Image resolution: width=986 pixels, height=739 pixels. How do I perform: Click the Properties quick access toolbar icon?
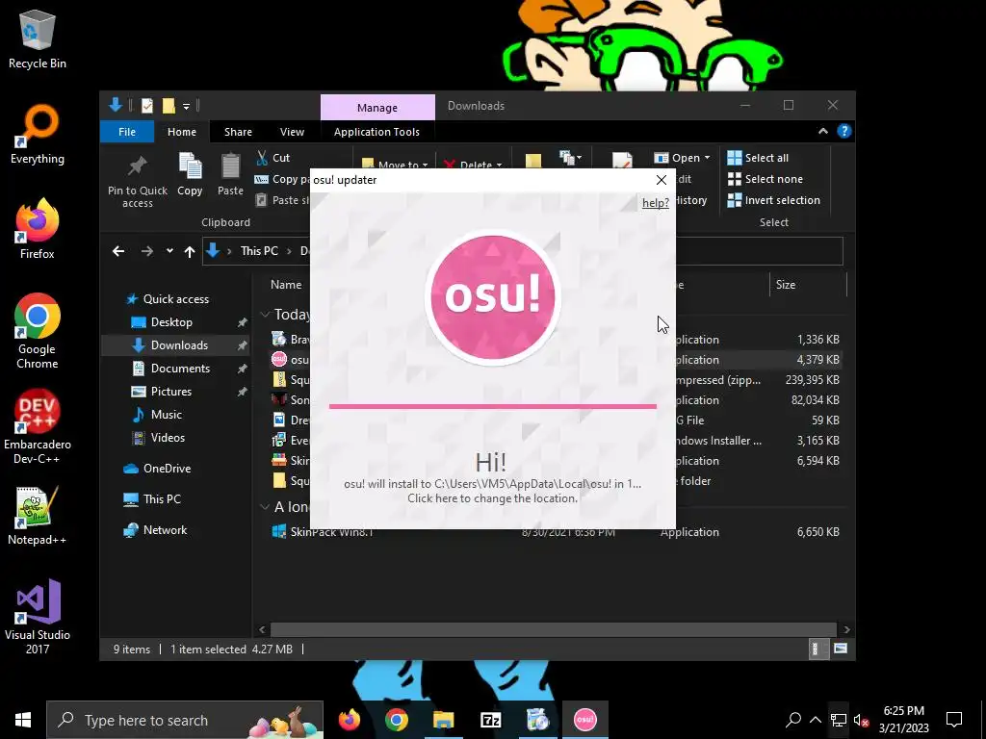[147, 106]
